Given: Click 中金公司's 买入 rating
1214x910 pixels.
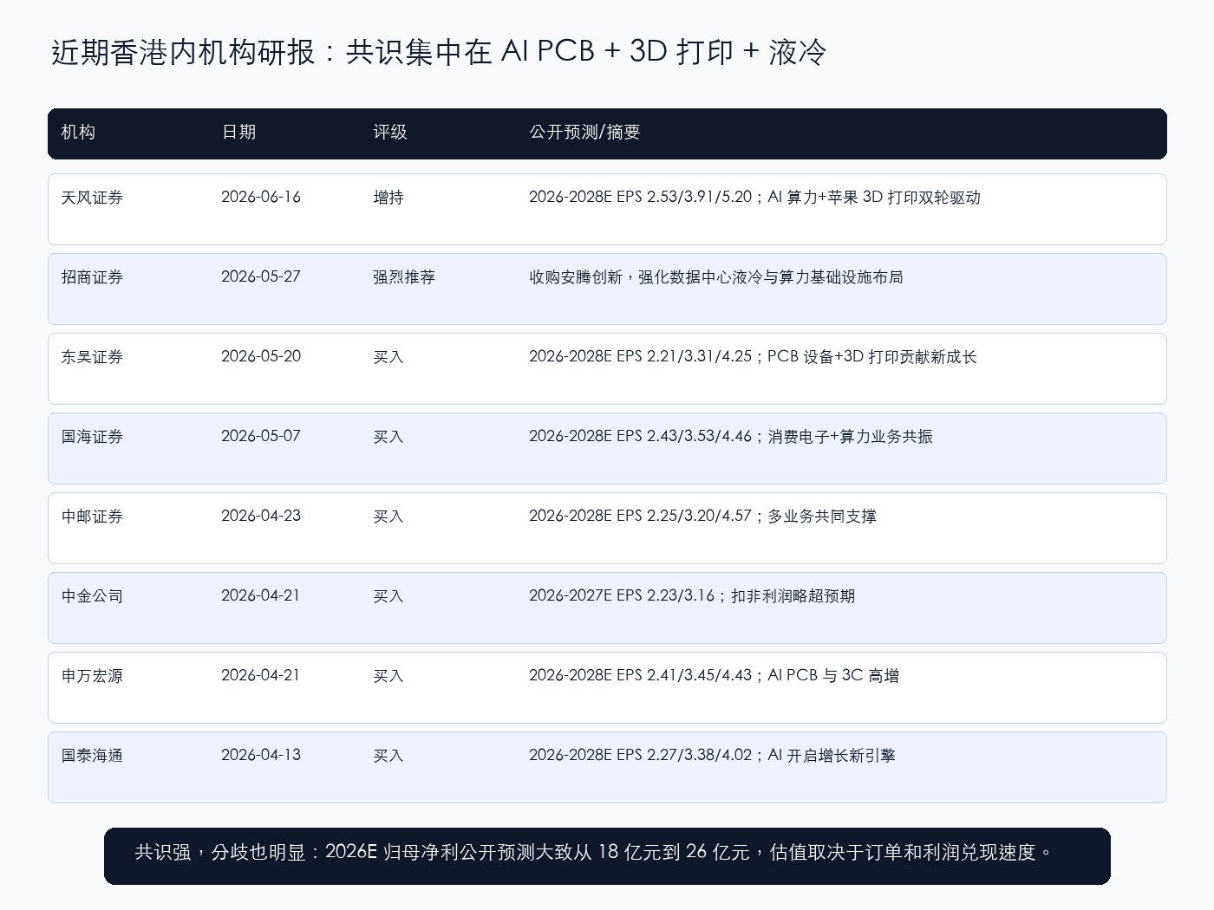Looking at the screenshot, I should coord(388,596).
